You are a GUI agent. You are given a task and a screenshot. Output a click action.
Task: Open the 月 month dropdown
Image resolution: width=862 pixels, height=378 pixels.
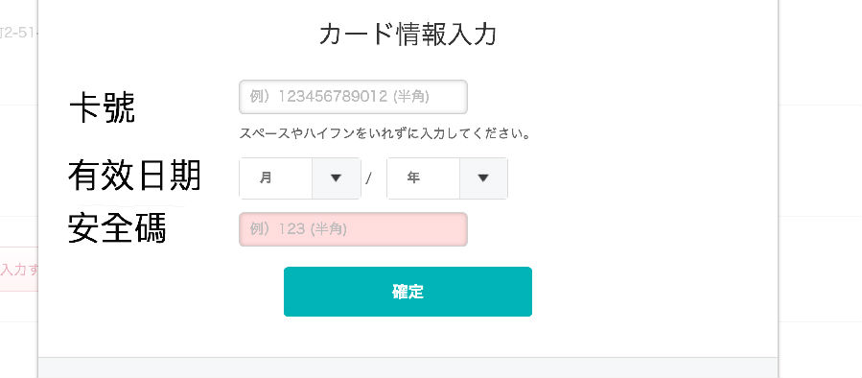point(300,178)
